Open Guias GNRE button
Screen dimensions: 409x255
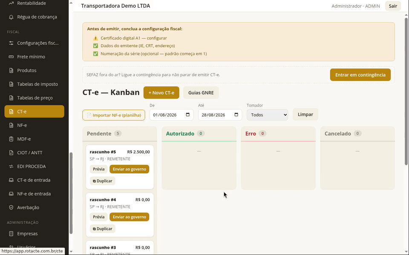coord(201,93)
